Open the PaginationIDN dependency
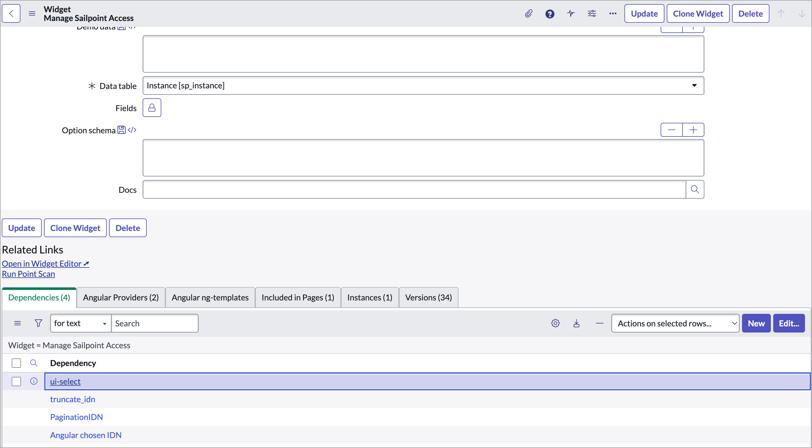Viewport: 812px width, 448px height. (x=77, y=417)
